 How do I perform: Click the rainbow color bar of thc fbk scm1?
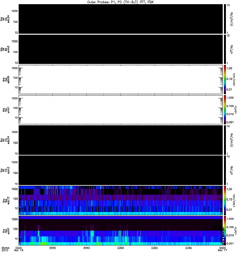tap(225, 231)
